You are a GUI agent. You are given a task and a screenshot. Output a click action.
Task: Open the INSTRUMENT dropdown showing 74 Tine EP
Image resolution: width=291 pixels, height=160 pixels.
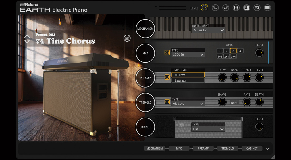coord(208,30)
